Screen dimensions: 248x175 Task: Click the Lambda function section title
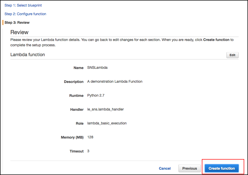click(x=28, y=55)
